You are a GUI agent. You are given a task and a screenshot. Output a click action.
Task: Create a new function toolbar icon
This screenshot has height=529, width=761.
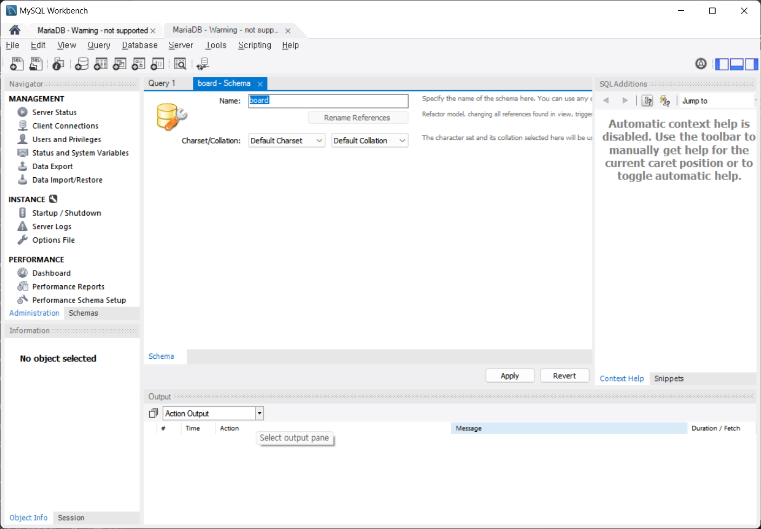point(157,64)
